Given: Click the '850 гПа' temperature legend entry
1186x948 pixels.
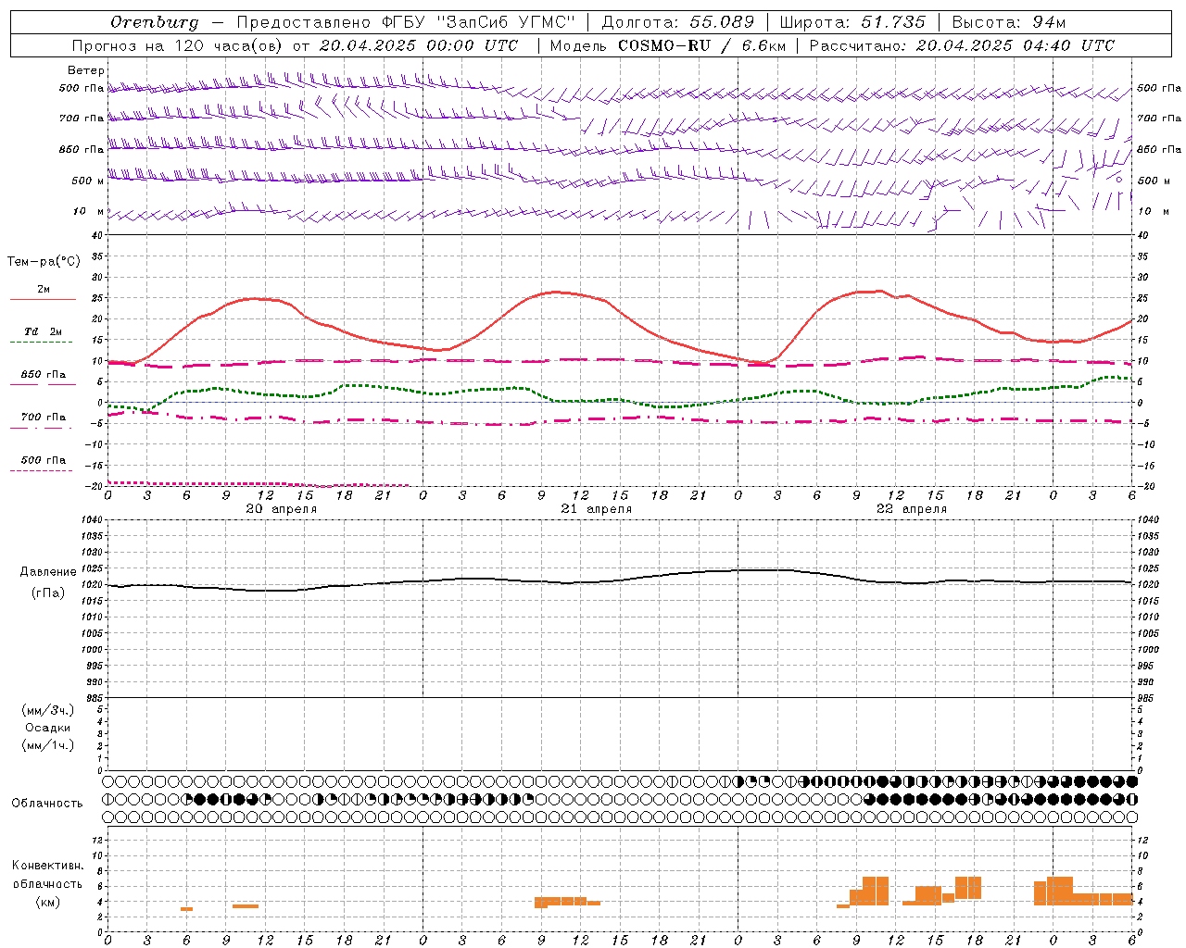Looking at the screenshot, I should [44, 375].
